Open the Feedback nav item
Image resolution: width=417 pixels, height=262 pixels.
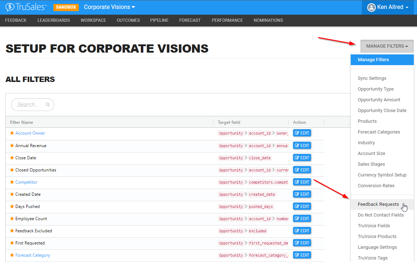tap(16, 20)
